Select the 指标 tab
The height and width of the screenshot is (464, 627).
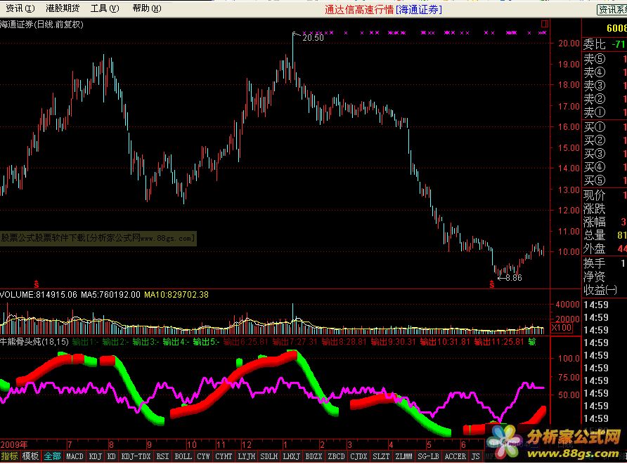point(10,456)
